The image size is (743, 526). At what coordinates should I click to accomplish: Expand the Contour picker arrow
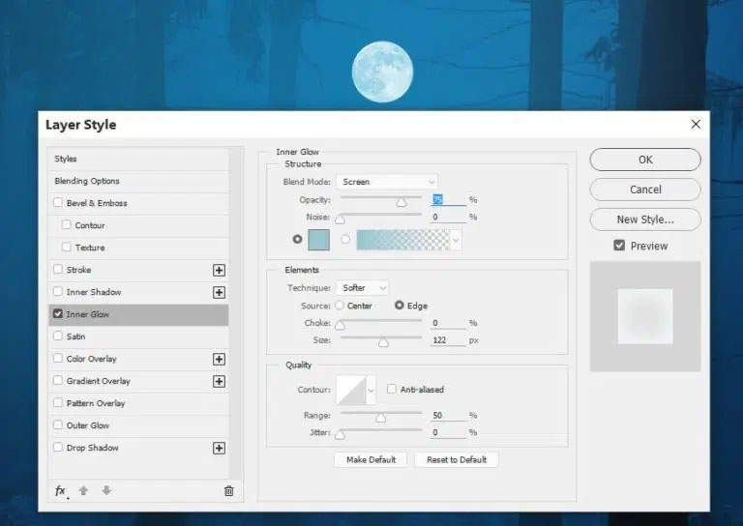(371, 390)
